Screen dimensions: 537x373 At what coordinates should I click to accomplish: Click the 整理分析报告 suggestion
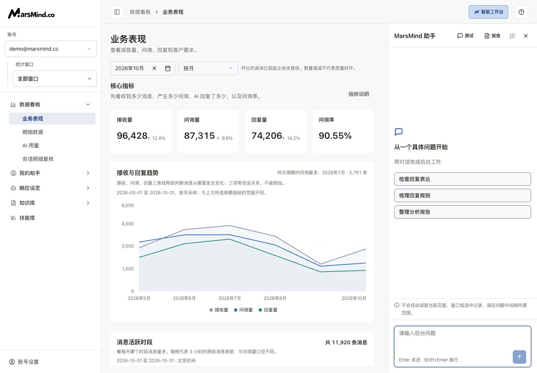[462, 212]
